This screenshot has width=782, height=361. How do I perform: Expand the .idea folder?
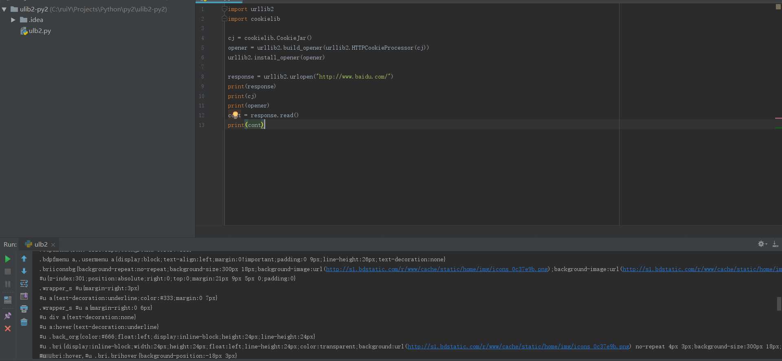coord(13,20)
